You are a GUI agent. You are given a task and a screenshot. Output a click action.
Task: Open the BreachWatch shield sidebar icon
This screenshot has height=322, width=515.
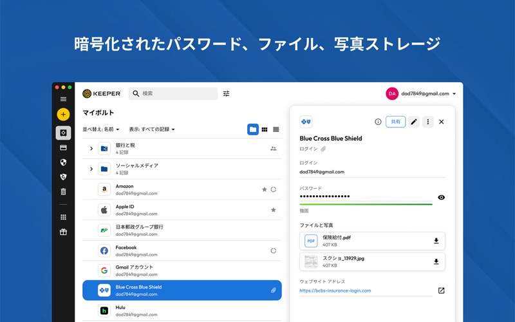[63, 176]
